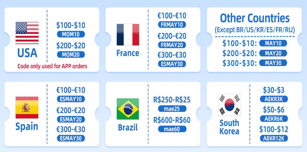Viewport: 307px width, 152px height.
Task: Click the MOM20 code badge
Action: [x=71, y=55]
